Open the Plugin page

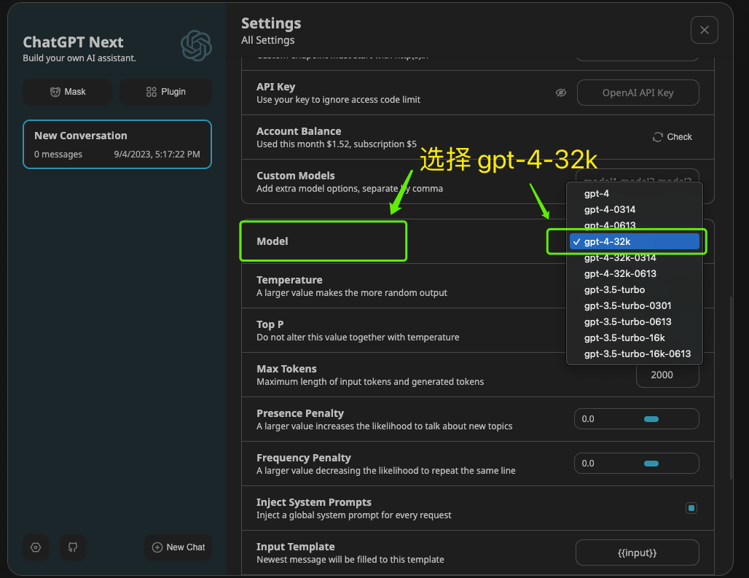165,92
